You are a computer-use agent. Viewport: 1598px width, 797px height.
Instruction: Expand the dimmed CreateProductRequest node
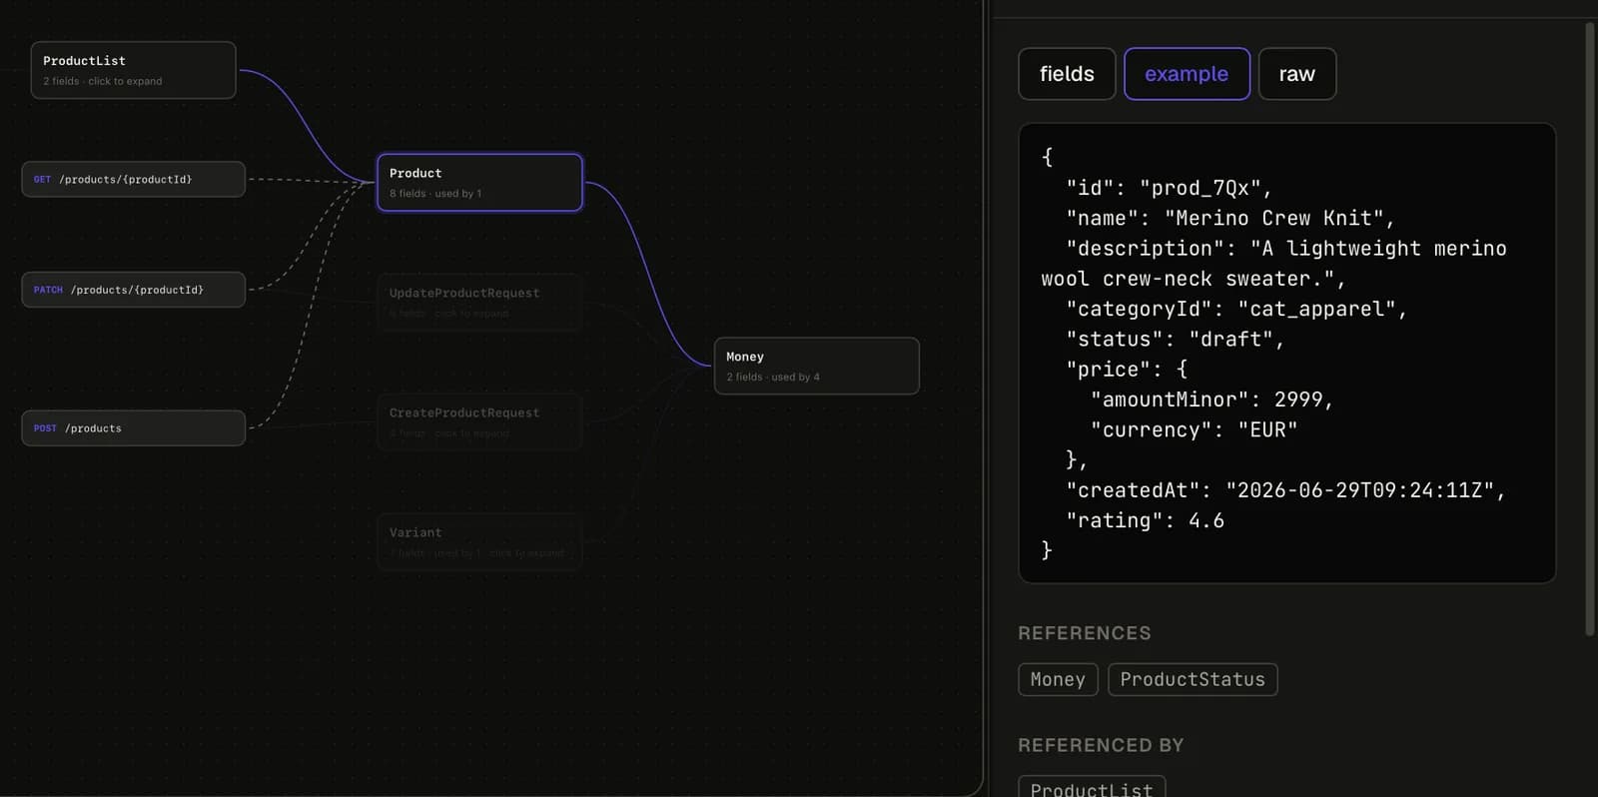coord(479,421)
